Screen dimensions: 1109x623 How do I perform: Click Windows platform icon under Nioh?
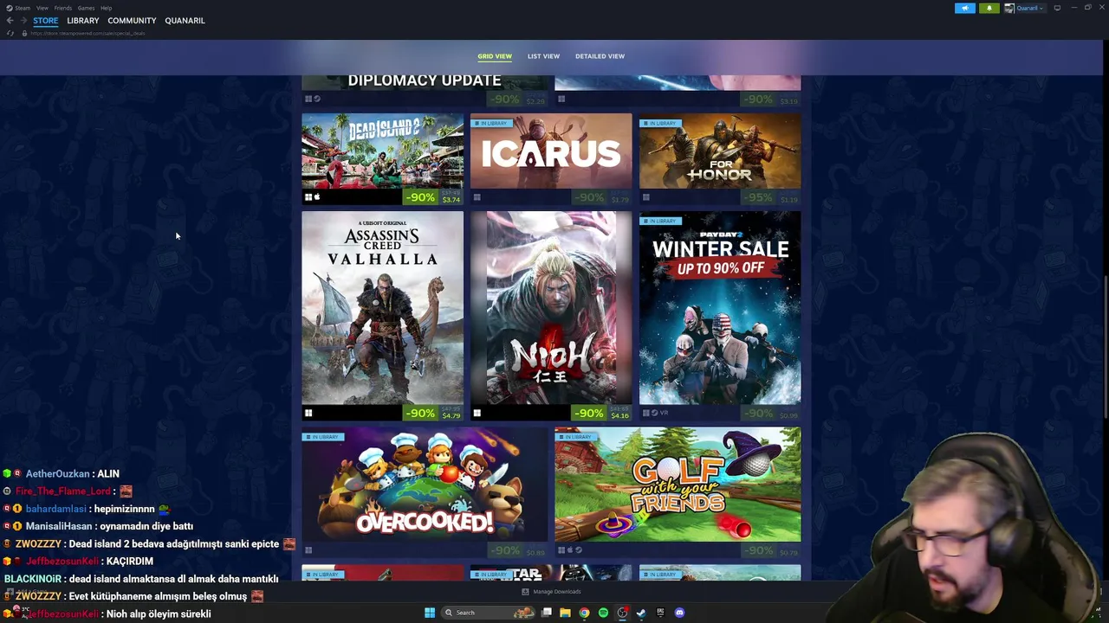pyautogui.click(x=477, y=414)
